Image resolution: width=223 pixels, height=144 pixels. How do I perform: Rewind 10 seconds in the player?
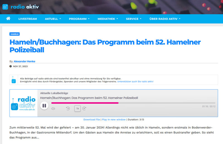click(68, 108)
